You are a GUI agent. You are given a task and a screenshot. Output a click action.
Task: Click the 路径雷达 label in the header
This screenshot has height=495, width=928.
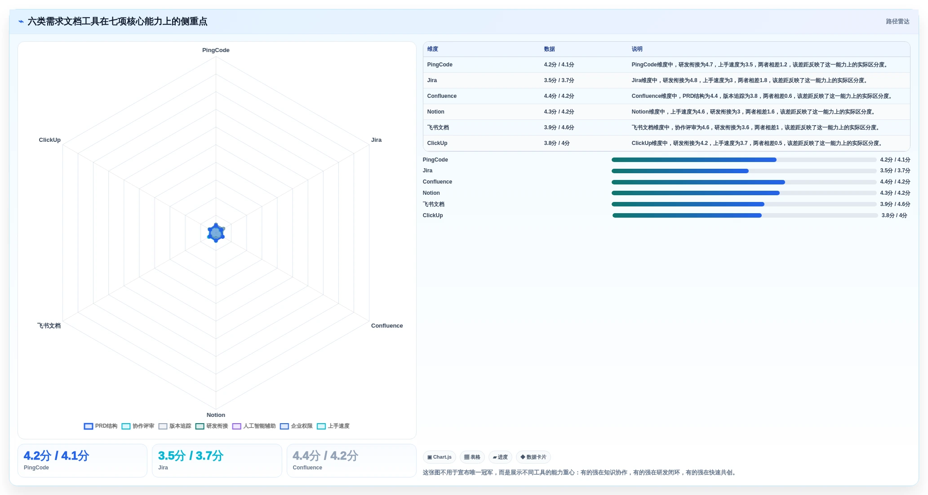click(897, 22)
